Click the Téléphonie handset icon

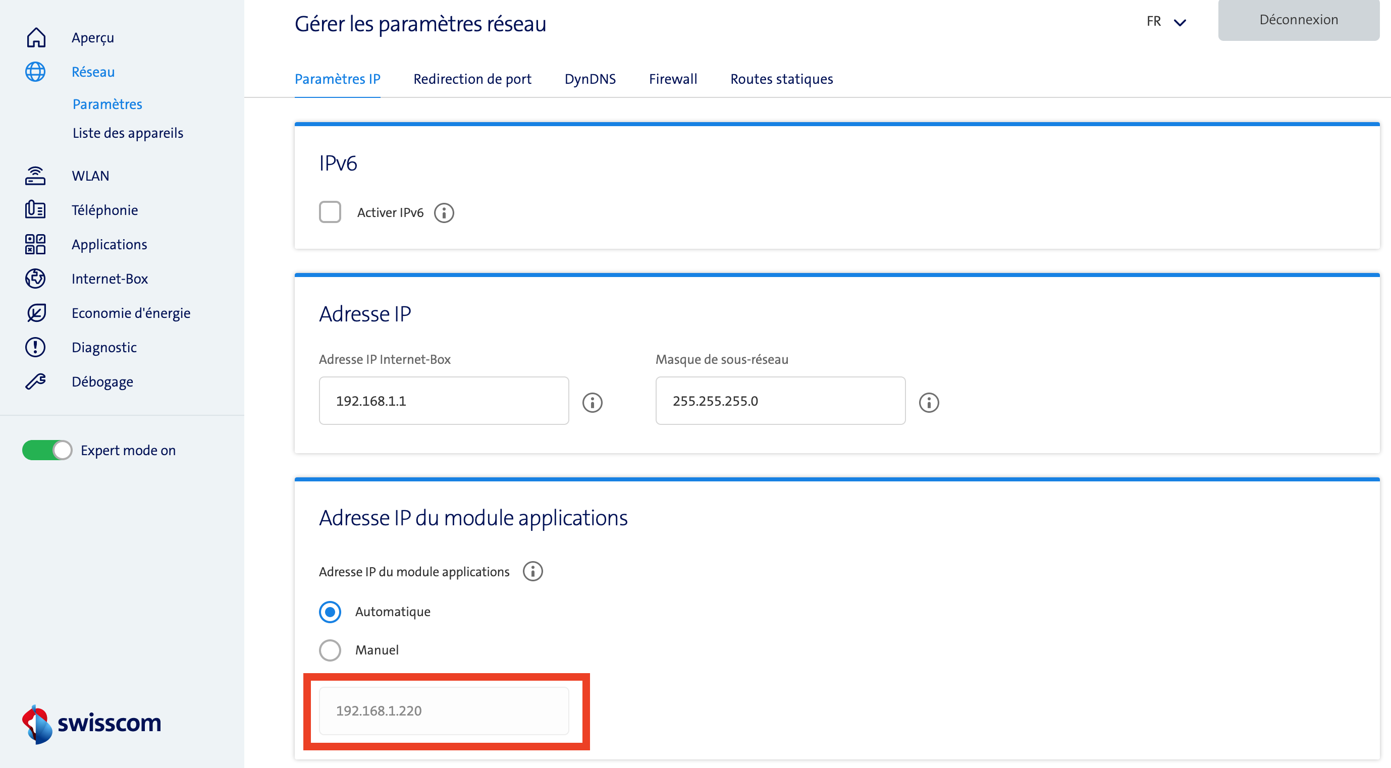(36, 209)
